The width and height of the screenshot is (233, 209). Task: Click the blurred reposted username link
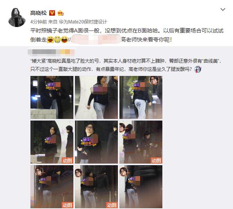[x=96, y=40]
